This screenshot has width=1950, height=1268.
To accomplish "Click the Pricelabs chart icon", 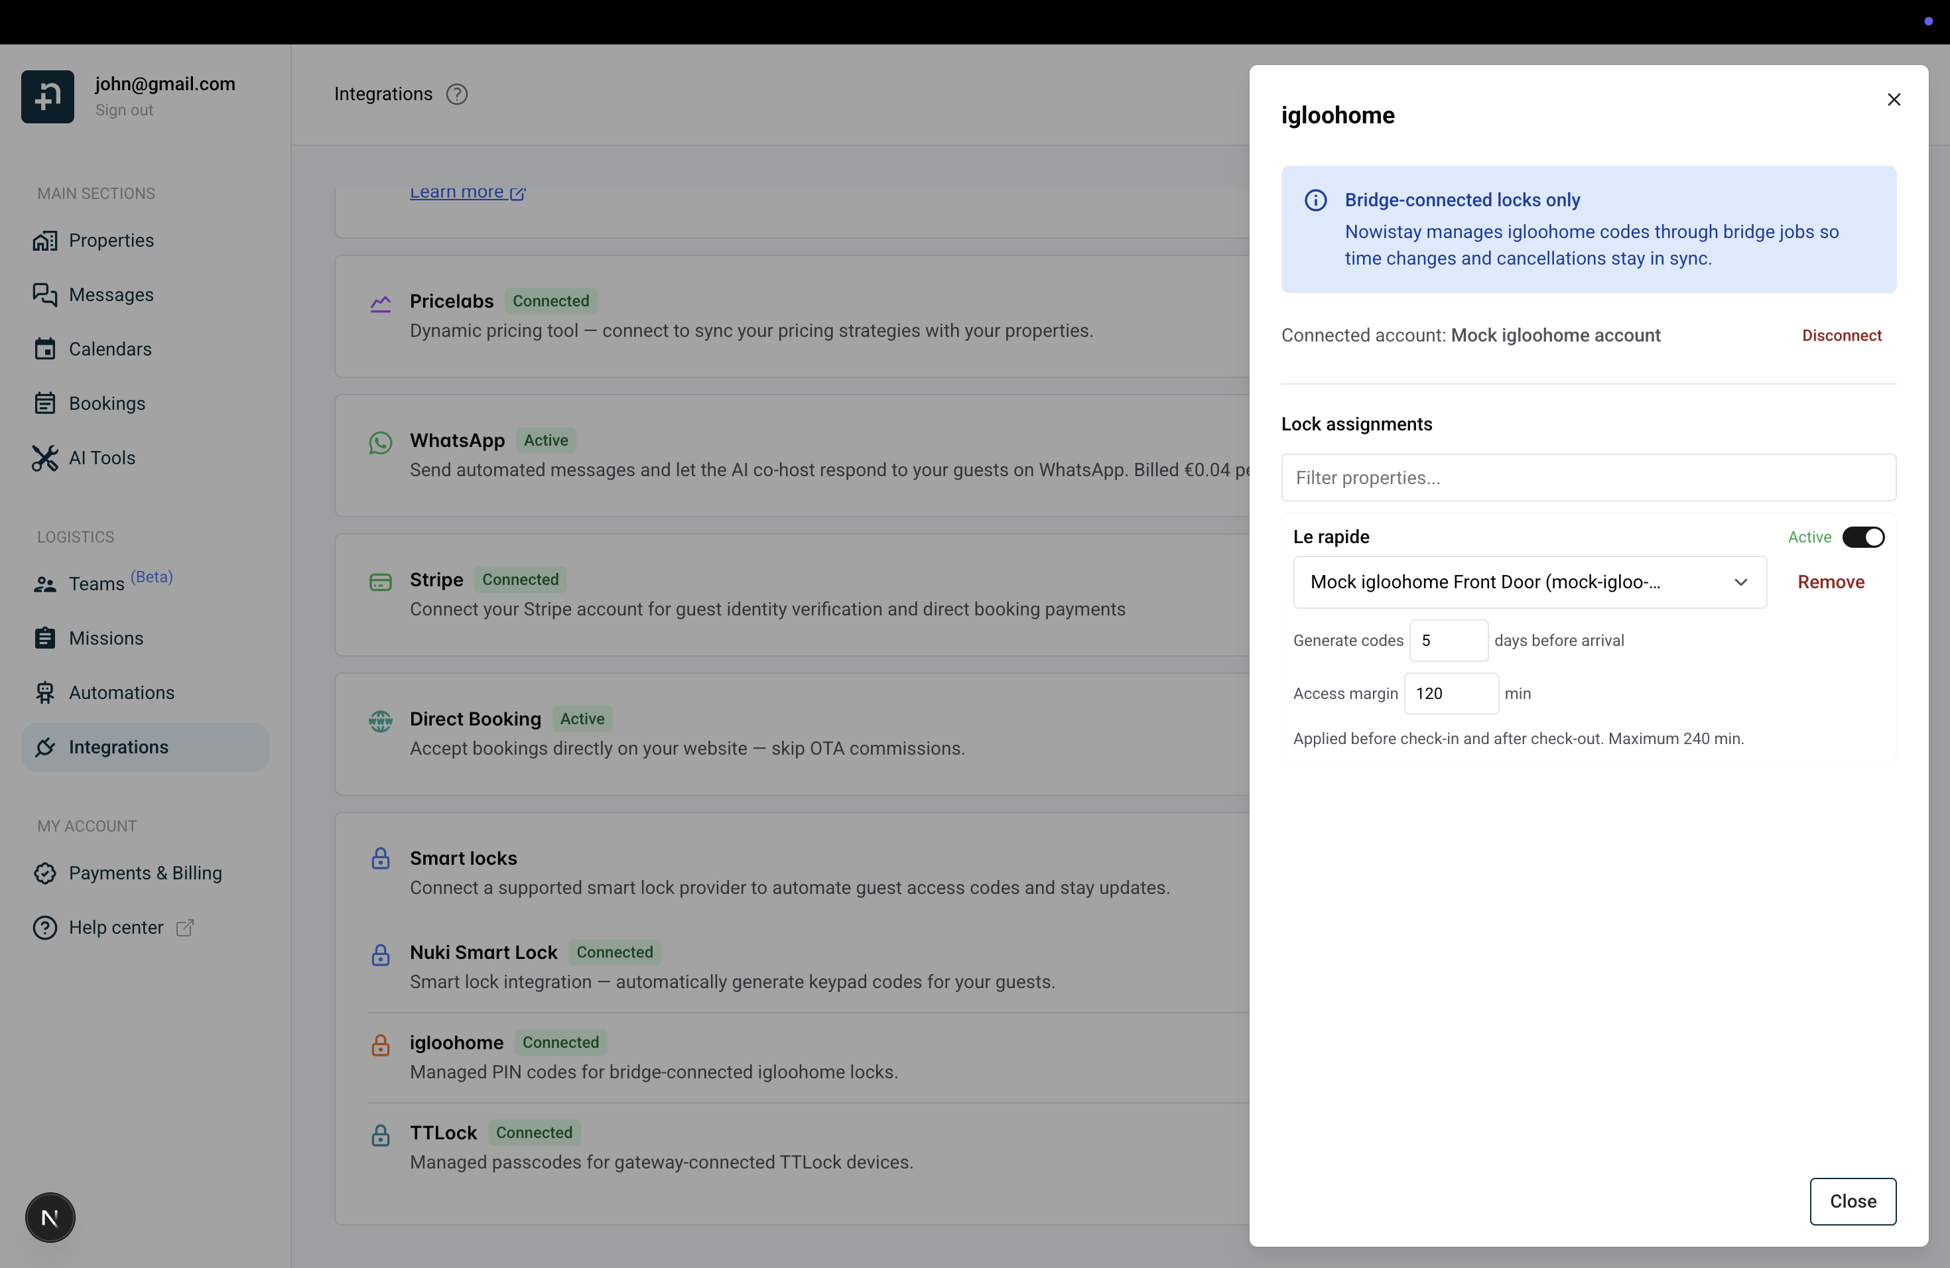I will pyautogui.click(x=380, y=304).
